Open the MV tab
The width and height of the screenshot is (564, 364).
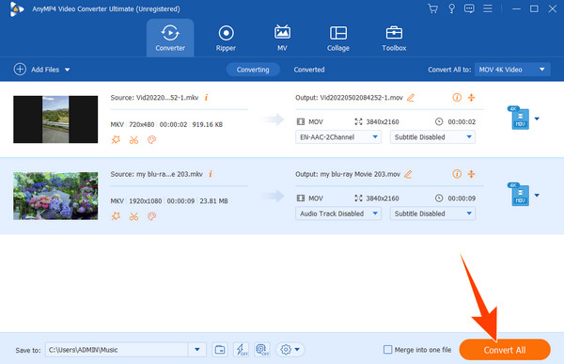pos(282,38)
